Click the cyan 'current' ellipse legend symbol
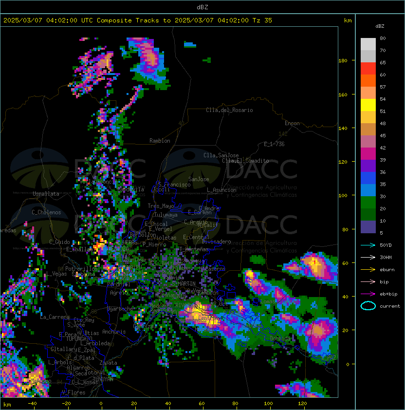This screenshot has width=405, height=410. (x=368, y=306)
